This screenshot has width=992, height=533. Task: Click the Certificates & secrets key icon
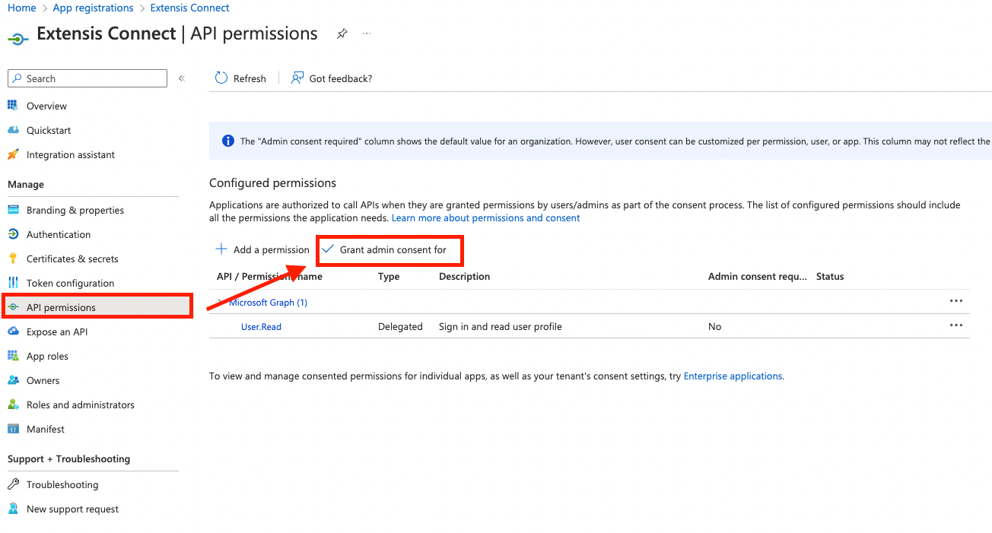coord(13,259)
